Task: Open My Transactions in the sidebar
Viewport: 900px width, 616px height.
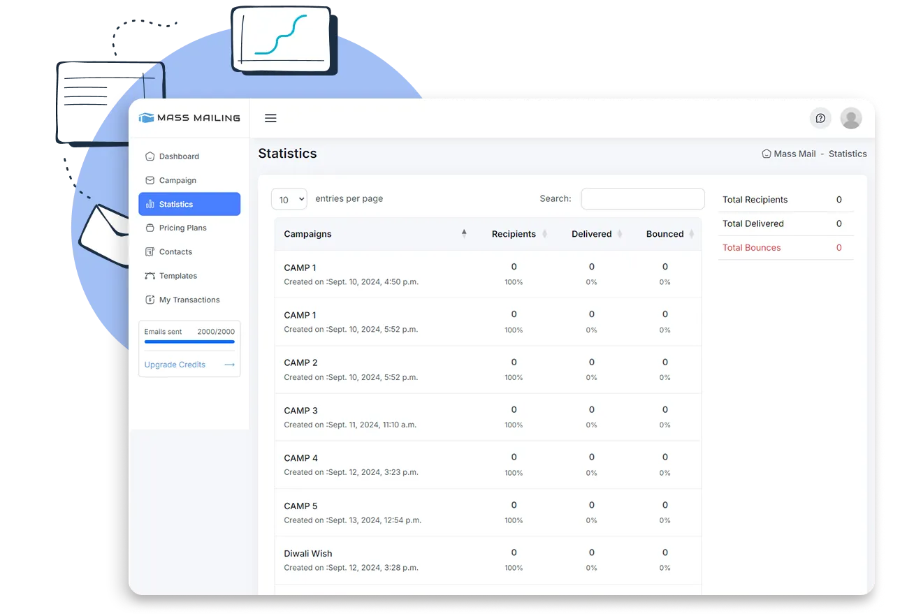Action: pyautogui.click(x=189, y=300)
